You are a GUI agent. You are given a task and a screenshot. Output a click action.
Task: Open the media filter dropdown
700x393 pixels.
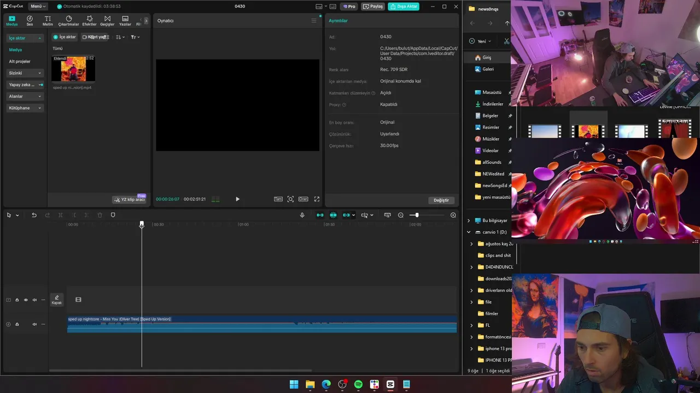tap(135, 37)
